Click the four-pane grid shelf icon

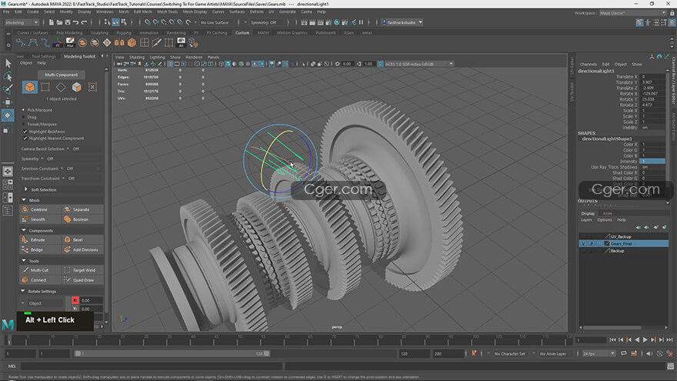click(144, 43)
